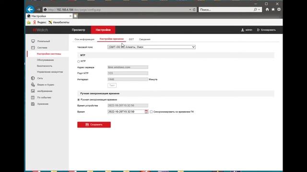Open the calendar picker icon

pos(146,111)
